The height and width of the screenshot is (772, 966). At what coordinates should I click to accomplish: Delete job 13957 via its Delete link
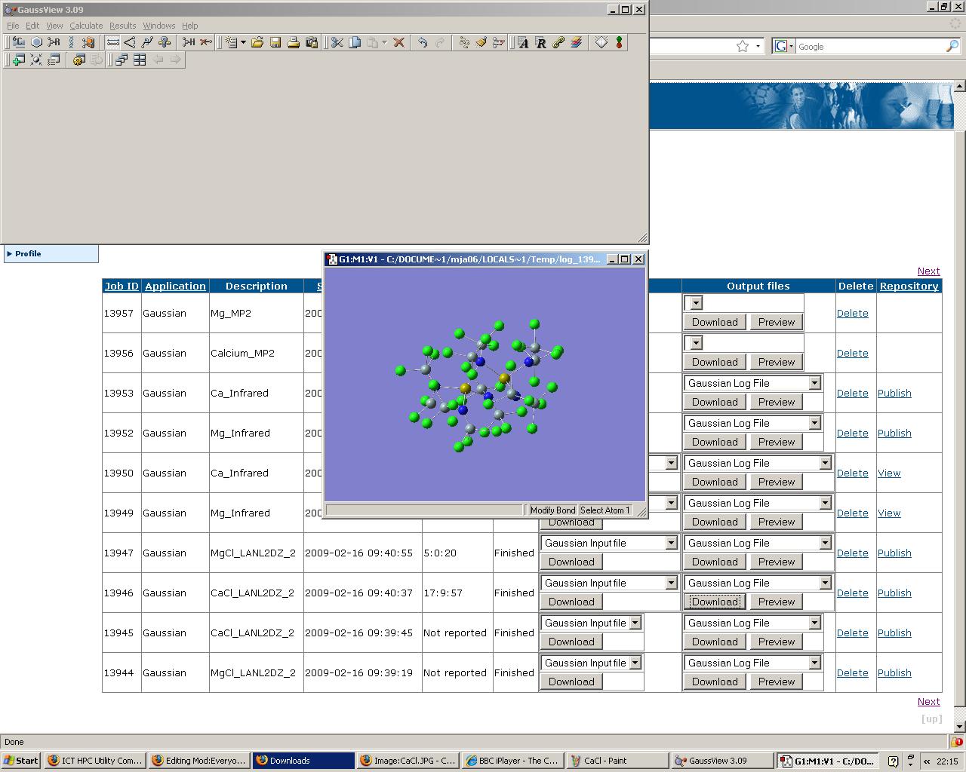[852, 314]
